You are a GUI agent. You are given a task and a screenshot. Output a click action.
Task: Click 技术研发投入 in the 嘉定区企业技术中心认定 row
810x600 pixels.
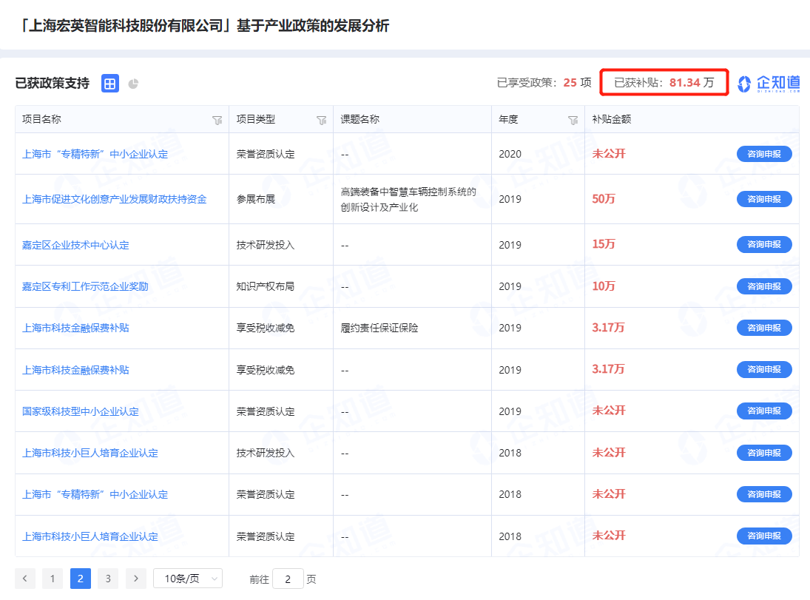coord(266,245)
